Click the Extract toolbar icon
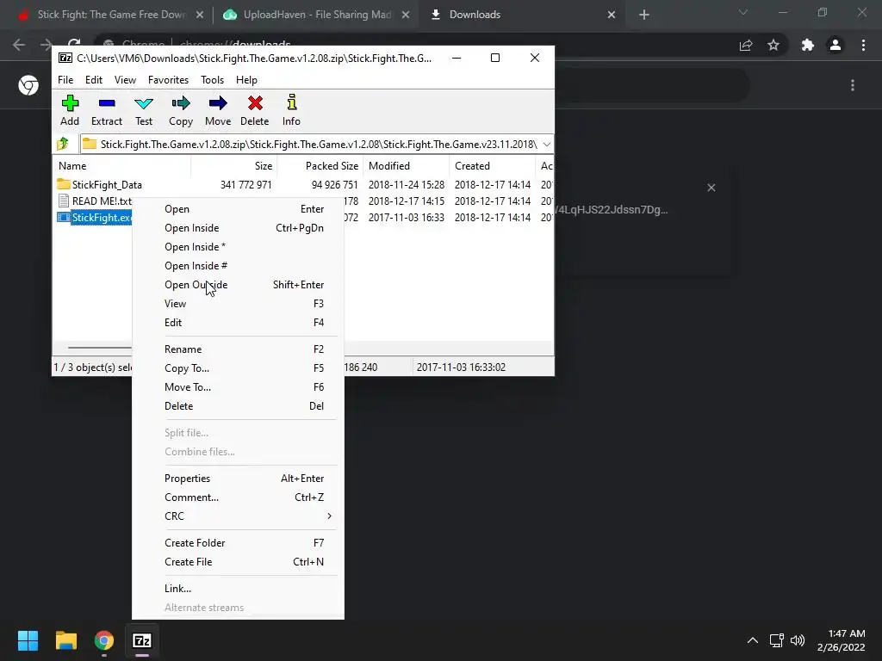This screenshot has height=661, width=882. tap(106, 103)
